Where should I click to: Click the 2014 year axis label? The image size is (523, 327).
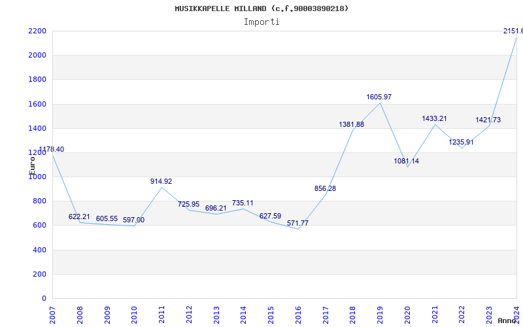tap(243, 315)
